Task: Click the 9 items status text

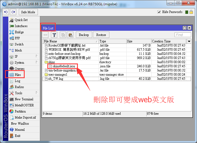Action: [x=47, y=114]
